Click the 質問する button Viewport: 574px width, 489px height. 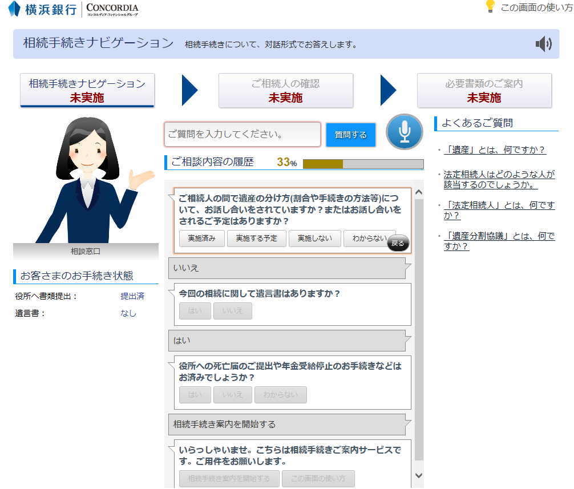[x=351, y=135]
